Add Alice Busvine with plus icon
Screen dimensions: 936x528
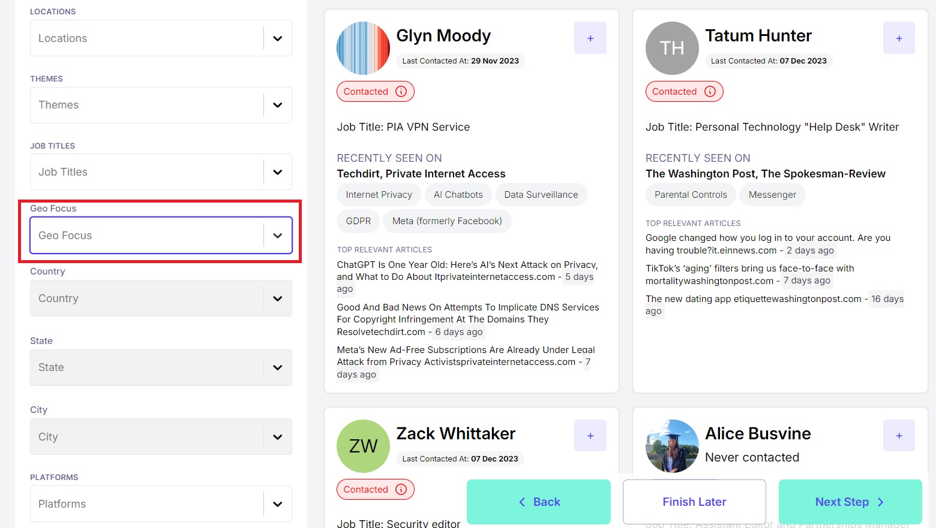coord(899,436)
